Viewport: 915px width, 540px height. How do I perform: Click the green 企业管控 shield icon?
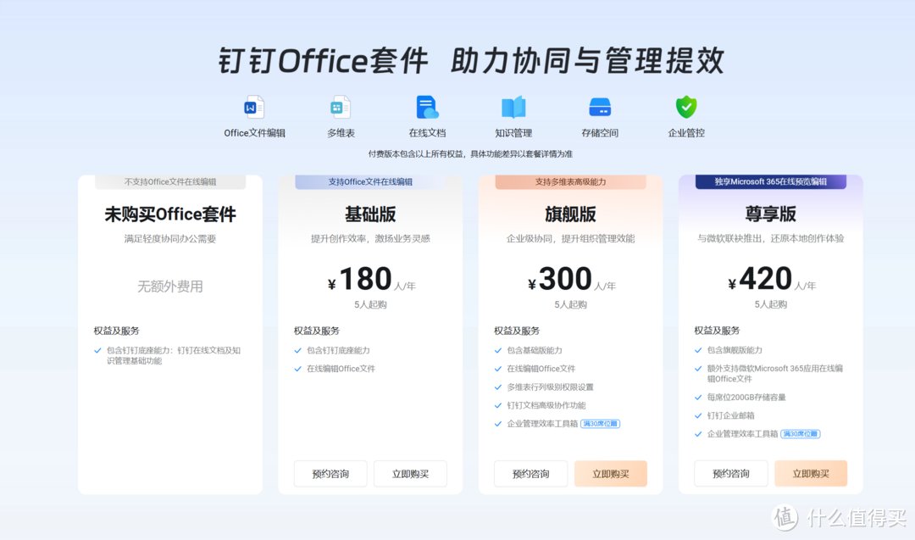pyautogui.click(x=685, y=109)
